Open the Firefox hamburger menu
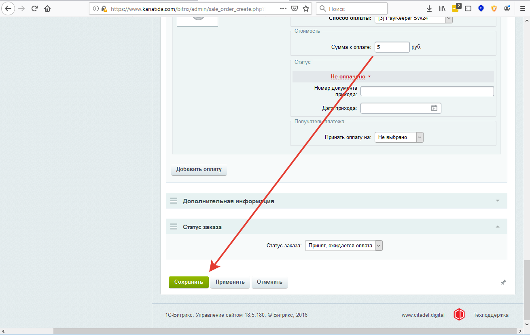 click(522, 8)
